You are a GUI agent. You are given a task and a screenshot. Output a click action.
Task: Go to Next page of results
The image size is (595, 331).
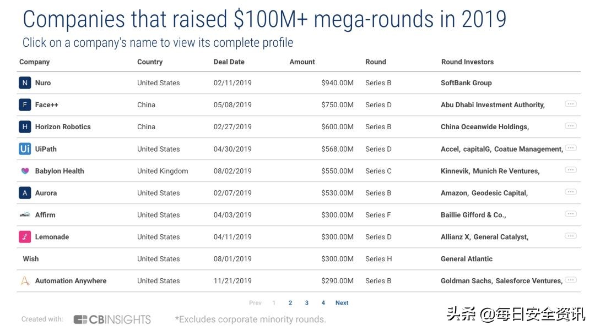pyautogui.click(x=342, y=303)
